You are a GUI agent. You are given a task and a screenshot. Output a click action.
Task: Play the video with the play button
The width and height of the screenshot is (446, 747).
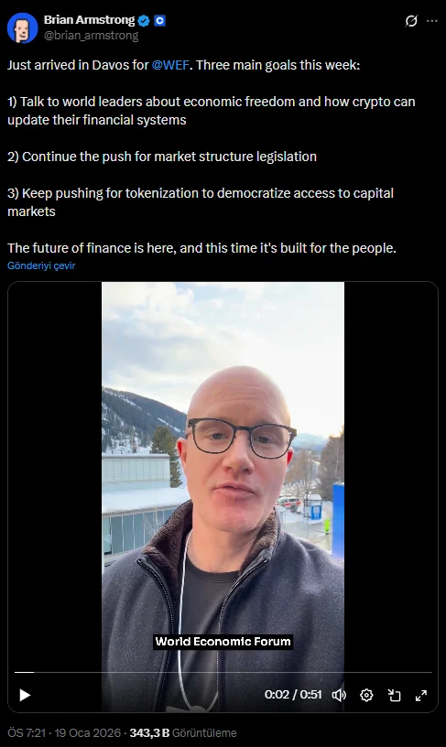[x=25, y=695]
